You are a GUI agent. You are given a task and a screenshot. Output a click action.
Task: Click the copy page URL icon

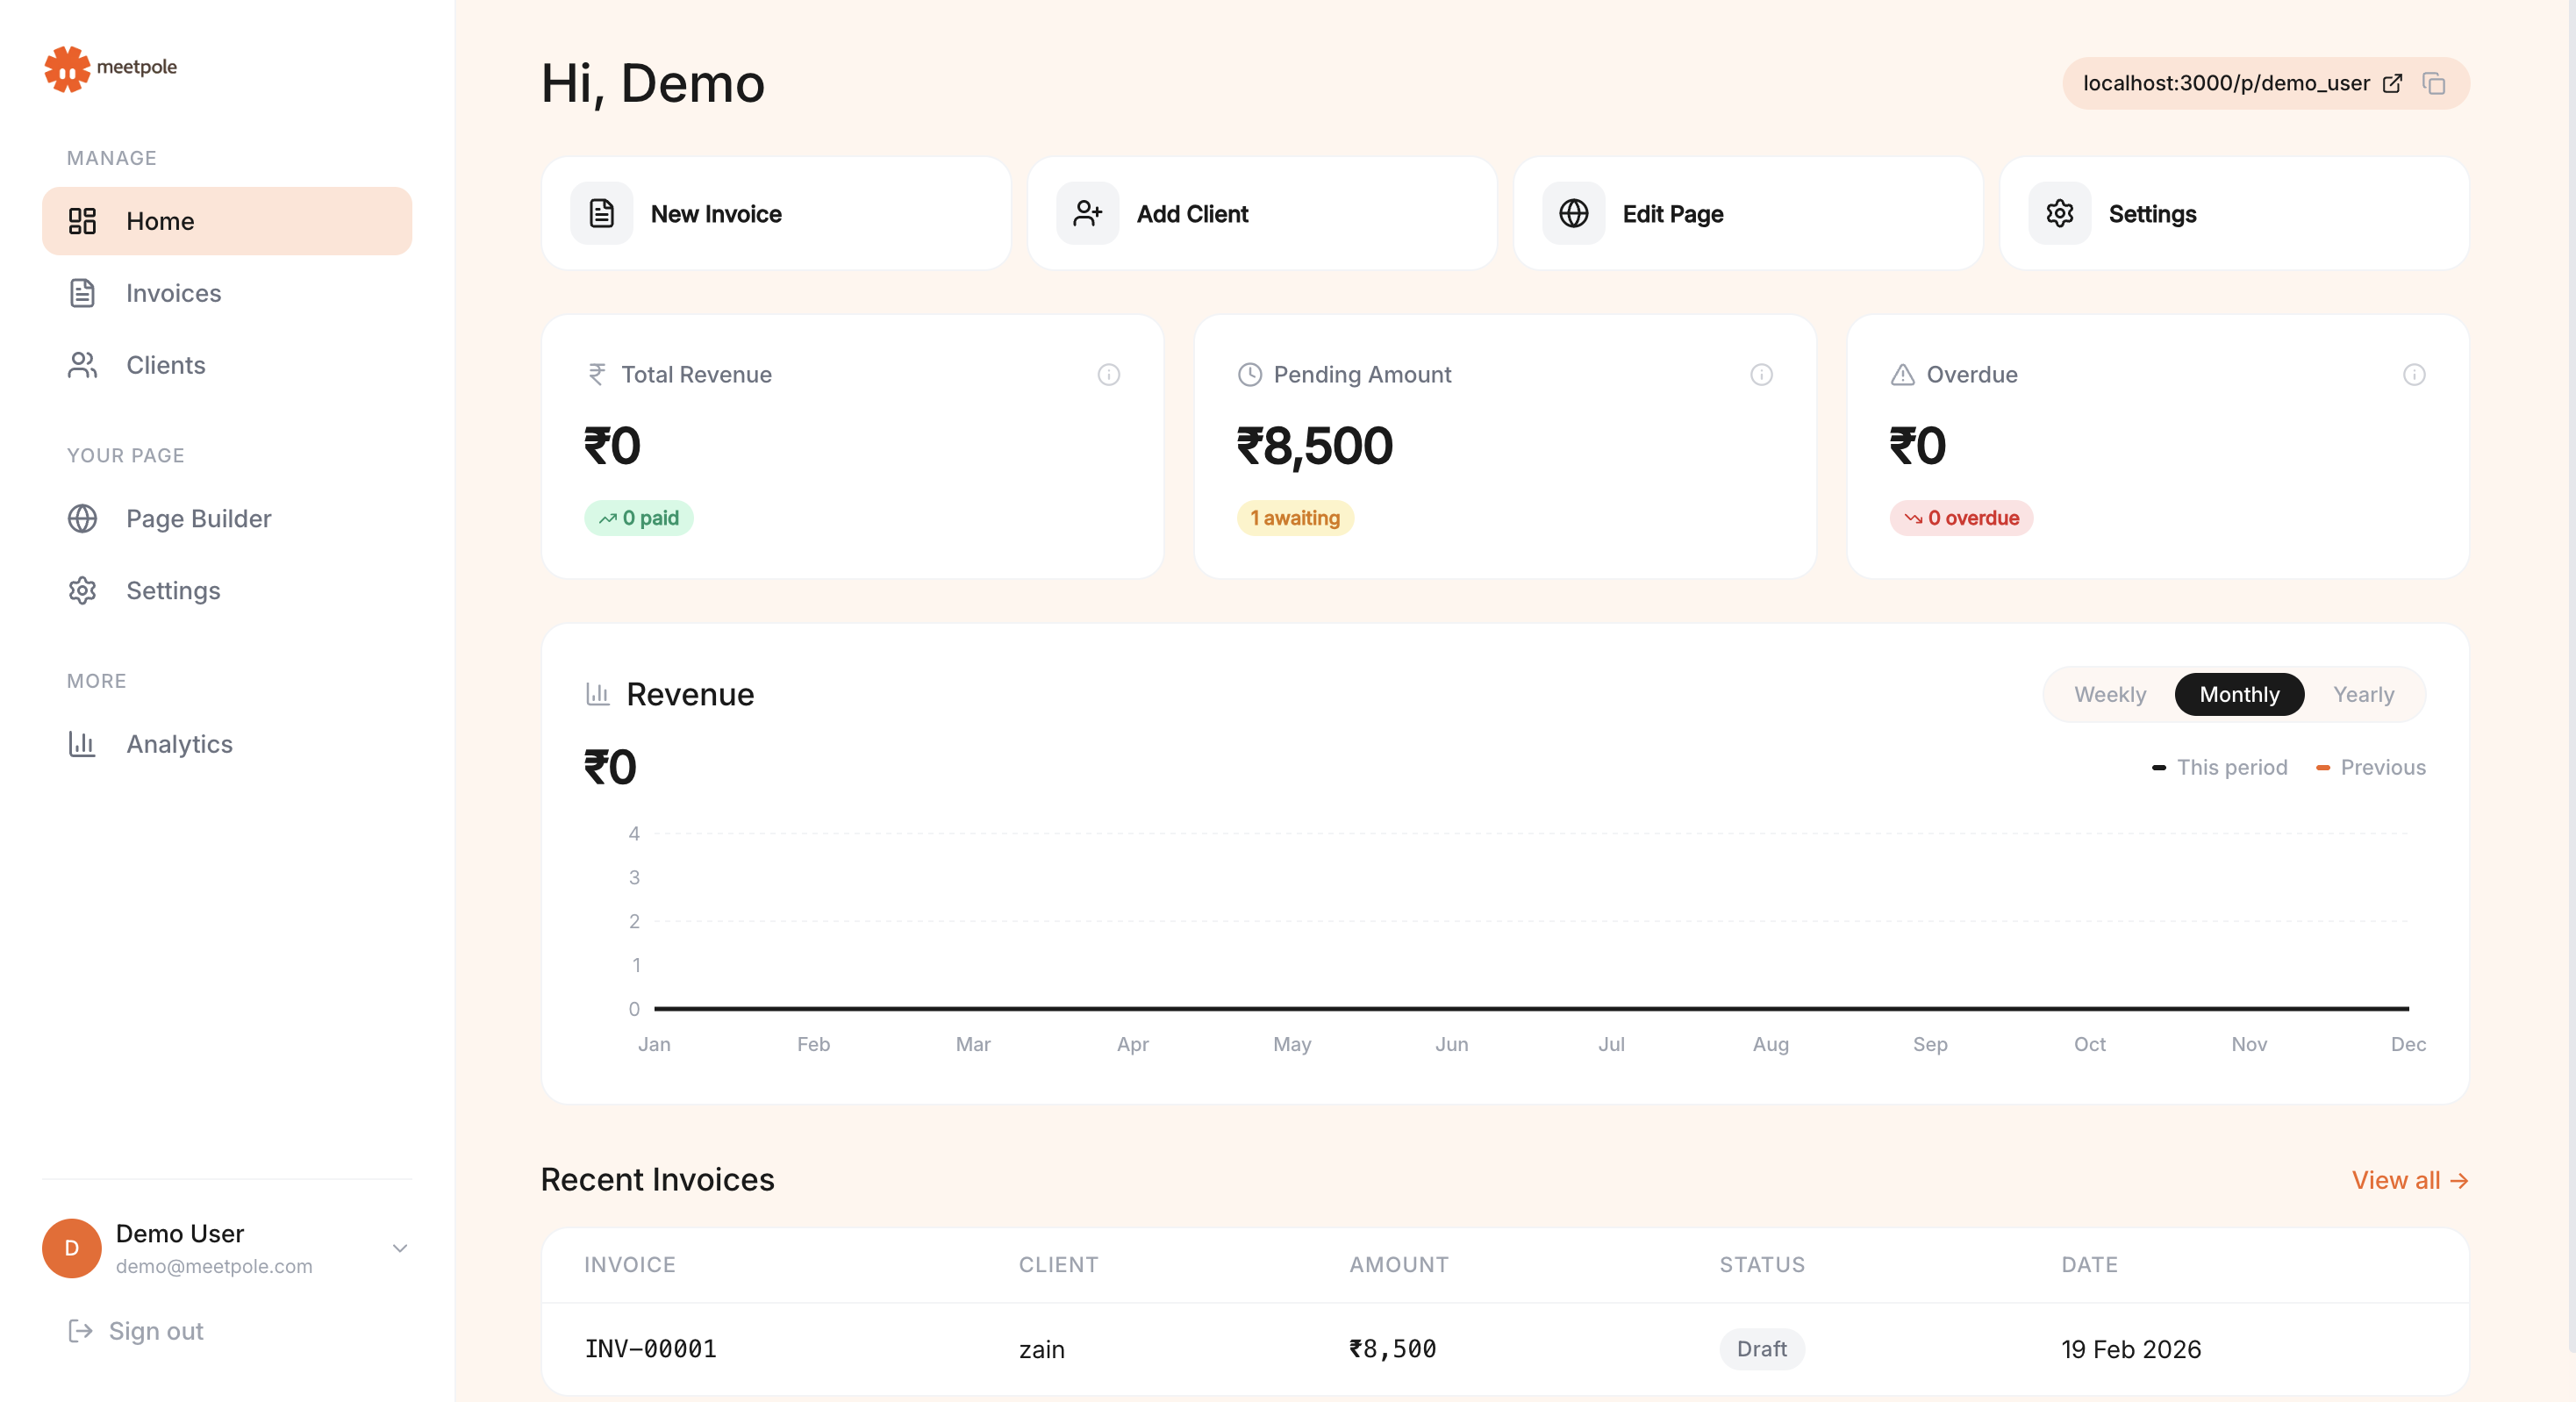pos(2433,84)
